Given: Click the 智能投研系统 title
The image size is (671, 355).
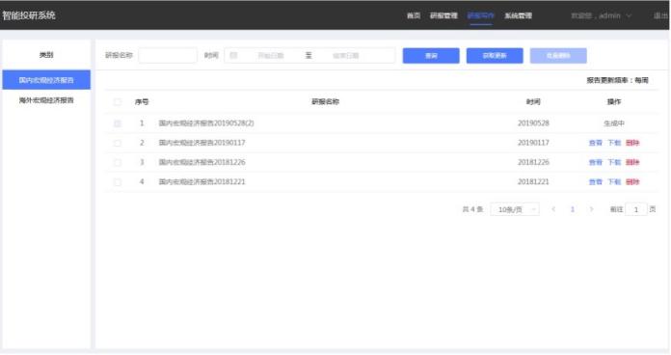Looking at the screenshot, I should point(29,15).
